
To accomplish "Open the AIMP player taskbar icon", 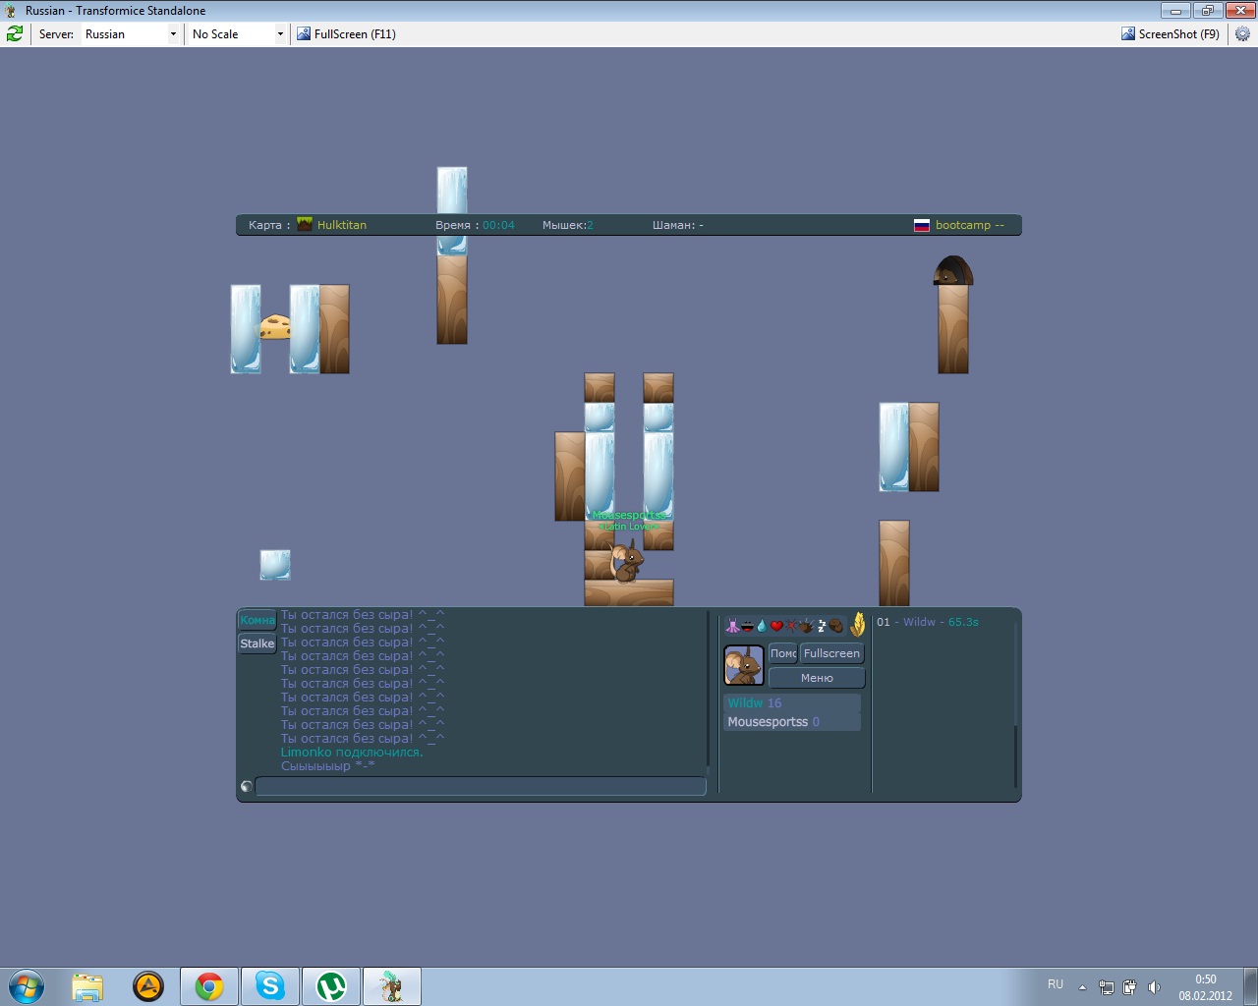I will [148, 986].
